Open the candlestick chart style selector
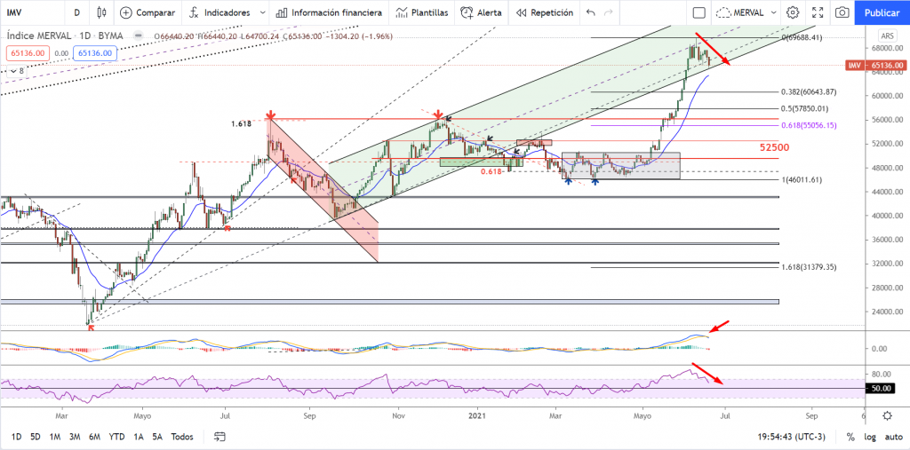This screenshot has width=910, height=450. pos(101,12)
